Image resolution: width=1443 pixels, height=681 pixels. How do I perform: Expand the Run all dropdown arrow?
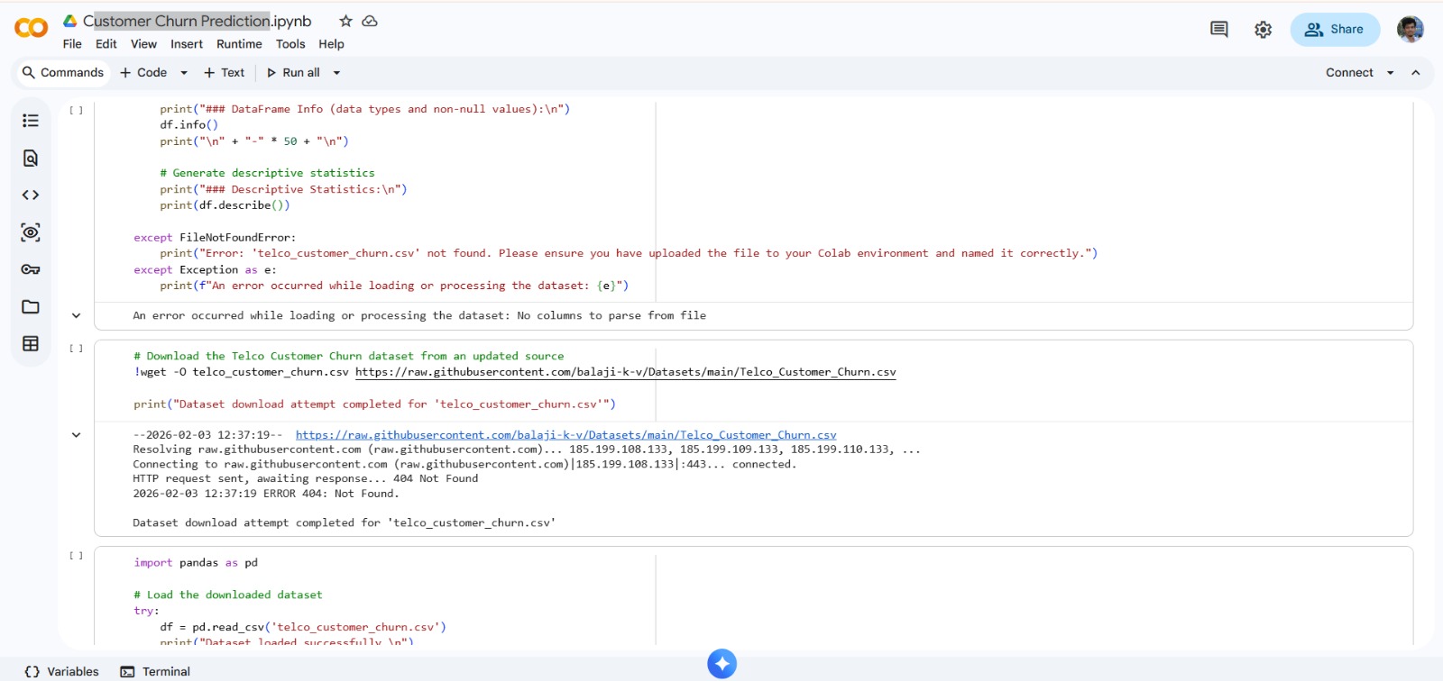(337, 73)
